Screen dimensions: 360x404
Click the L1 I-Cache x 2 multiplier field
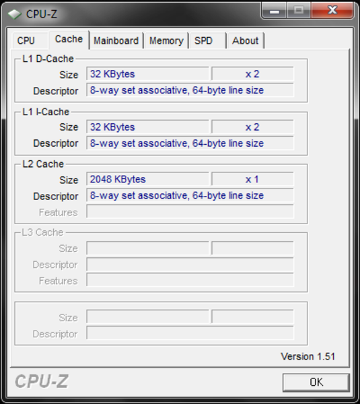[252, 127]
